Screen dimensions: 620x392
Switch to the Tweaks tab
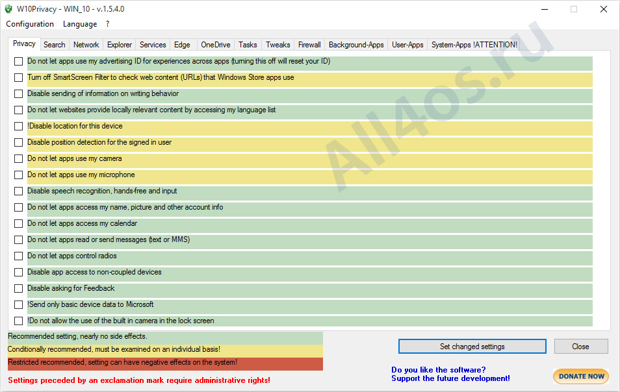point(278,45)
